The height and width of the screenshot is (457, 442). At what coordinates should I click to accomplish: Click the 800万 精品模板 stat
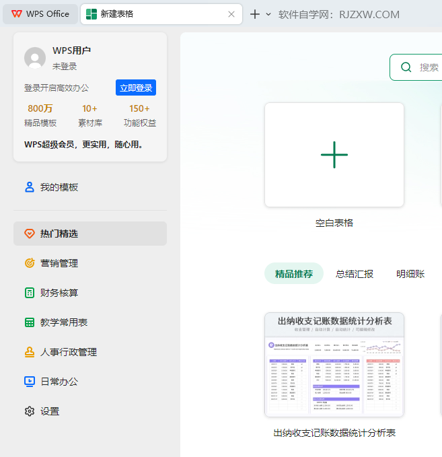[x=40, y=115]
